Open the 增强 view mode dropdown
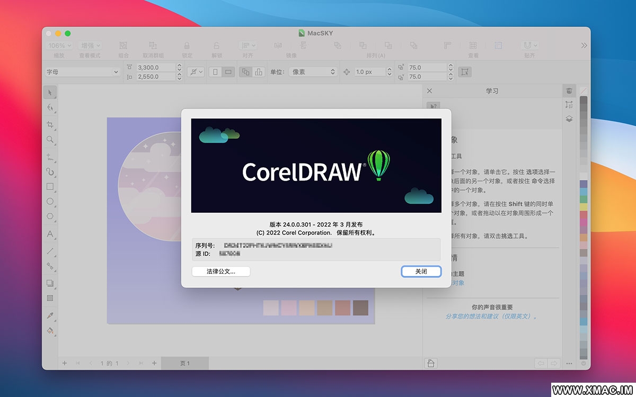Image resolution: width=636 pixels, height=397 pixels. click(90, 46)
